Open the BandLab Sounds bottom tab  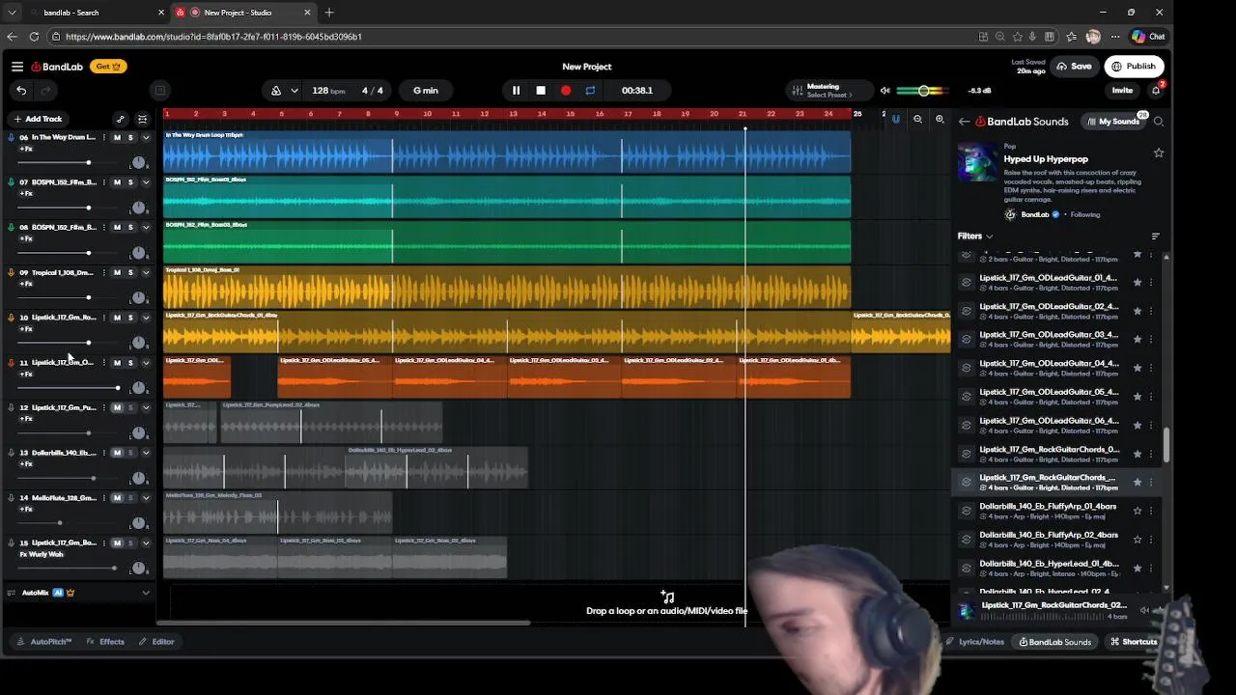(1055, 642)
